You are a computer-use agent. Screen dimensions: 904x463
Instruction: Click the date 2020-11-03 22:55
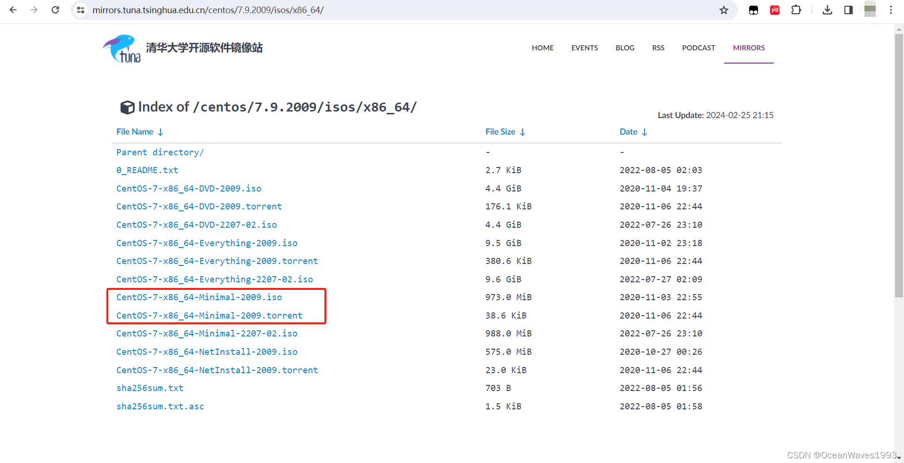(661, 297)
